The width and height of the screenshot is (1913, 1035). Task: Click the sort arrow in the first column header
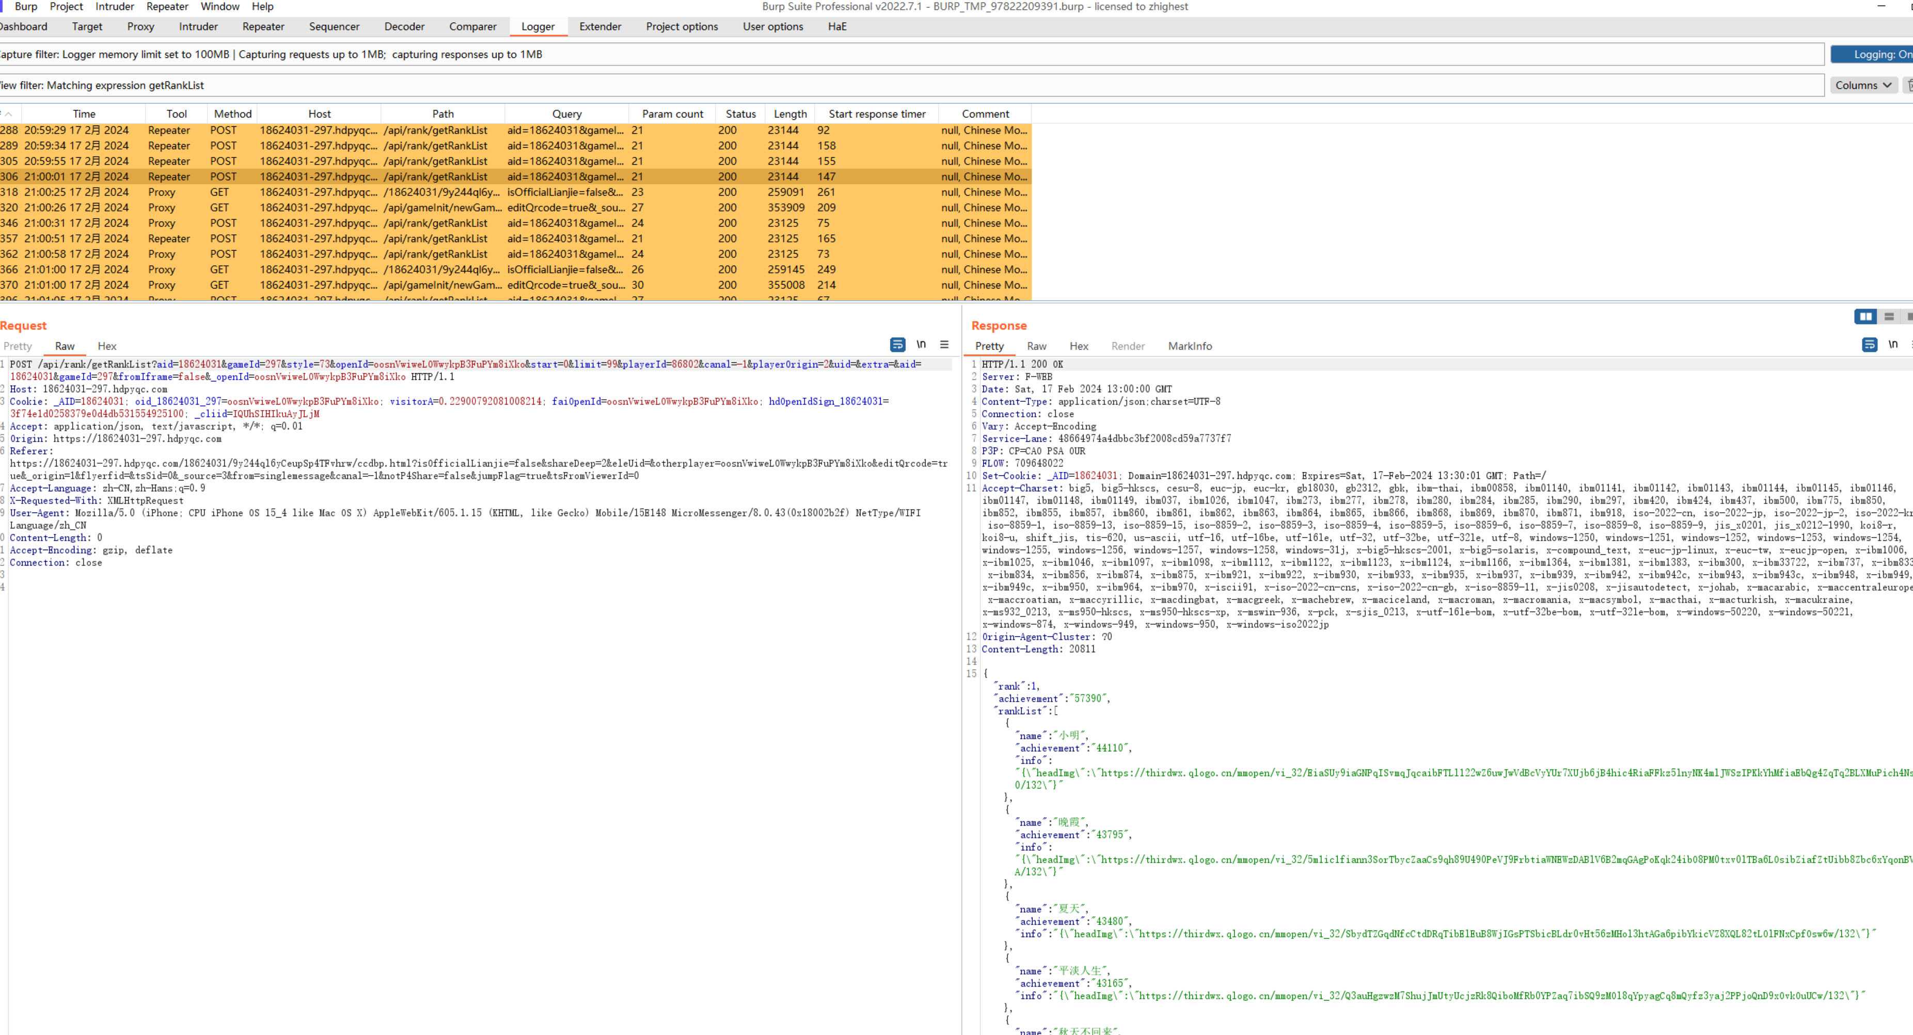point(8,114)
